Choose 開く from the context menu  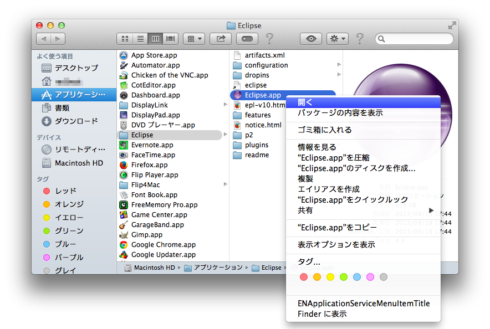364,102
